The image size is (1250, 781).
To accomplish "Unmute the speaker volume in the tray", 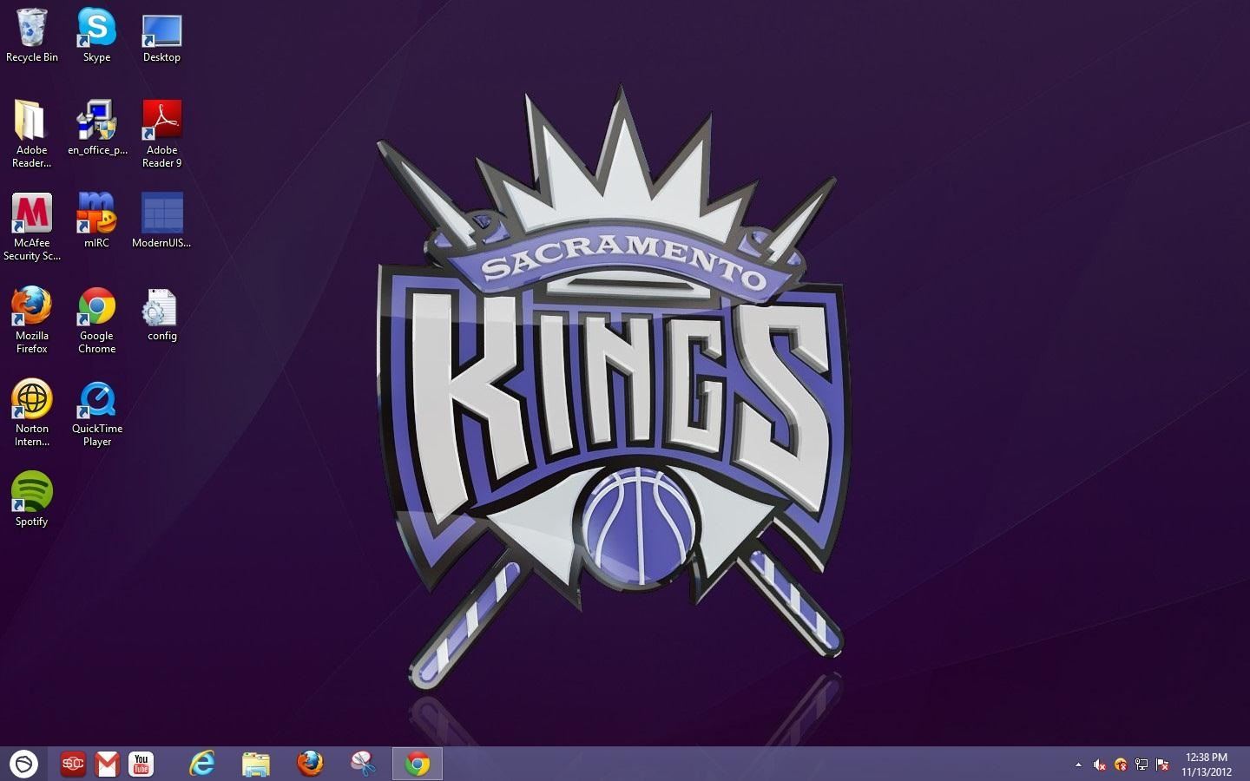I will pyautogui.click(x=1100, y=765).
